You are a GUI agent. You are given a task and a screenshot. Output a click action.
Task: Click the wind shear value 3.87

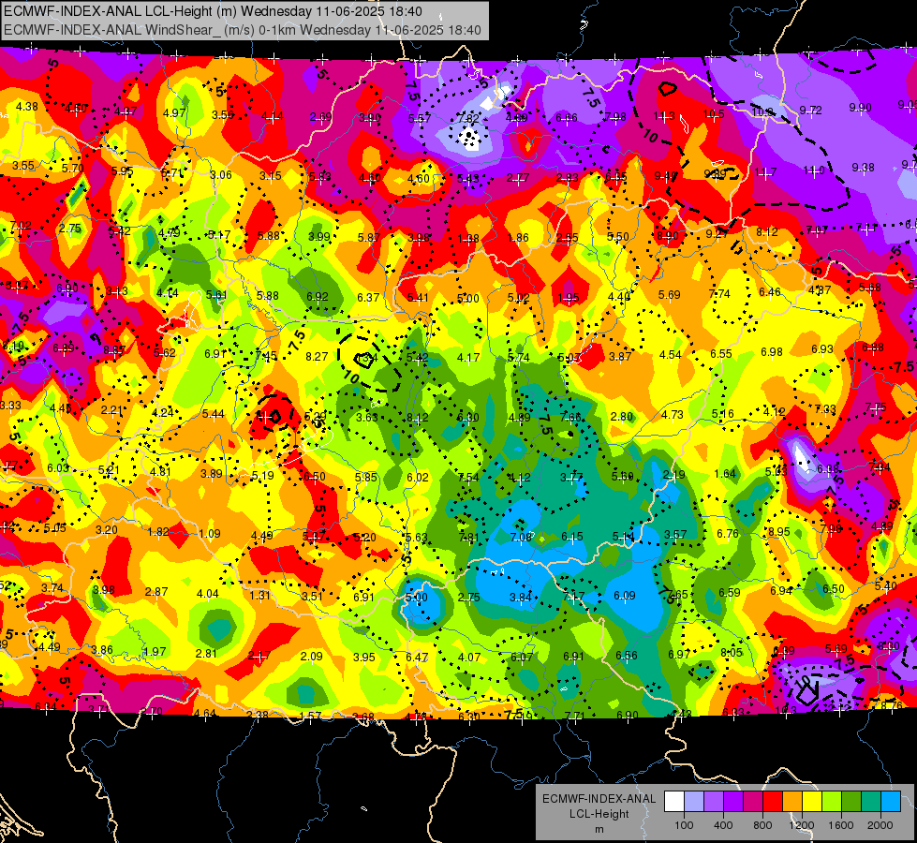pos(620,356)
